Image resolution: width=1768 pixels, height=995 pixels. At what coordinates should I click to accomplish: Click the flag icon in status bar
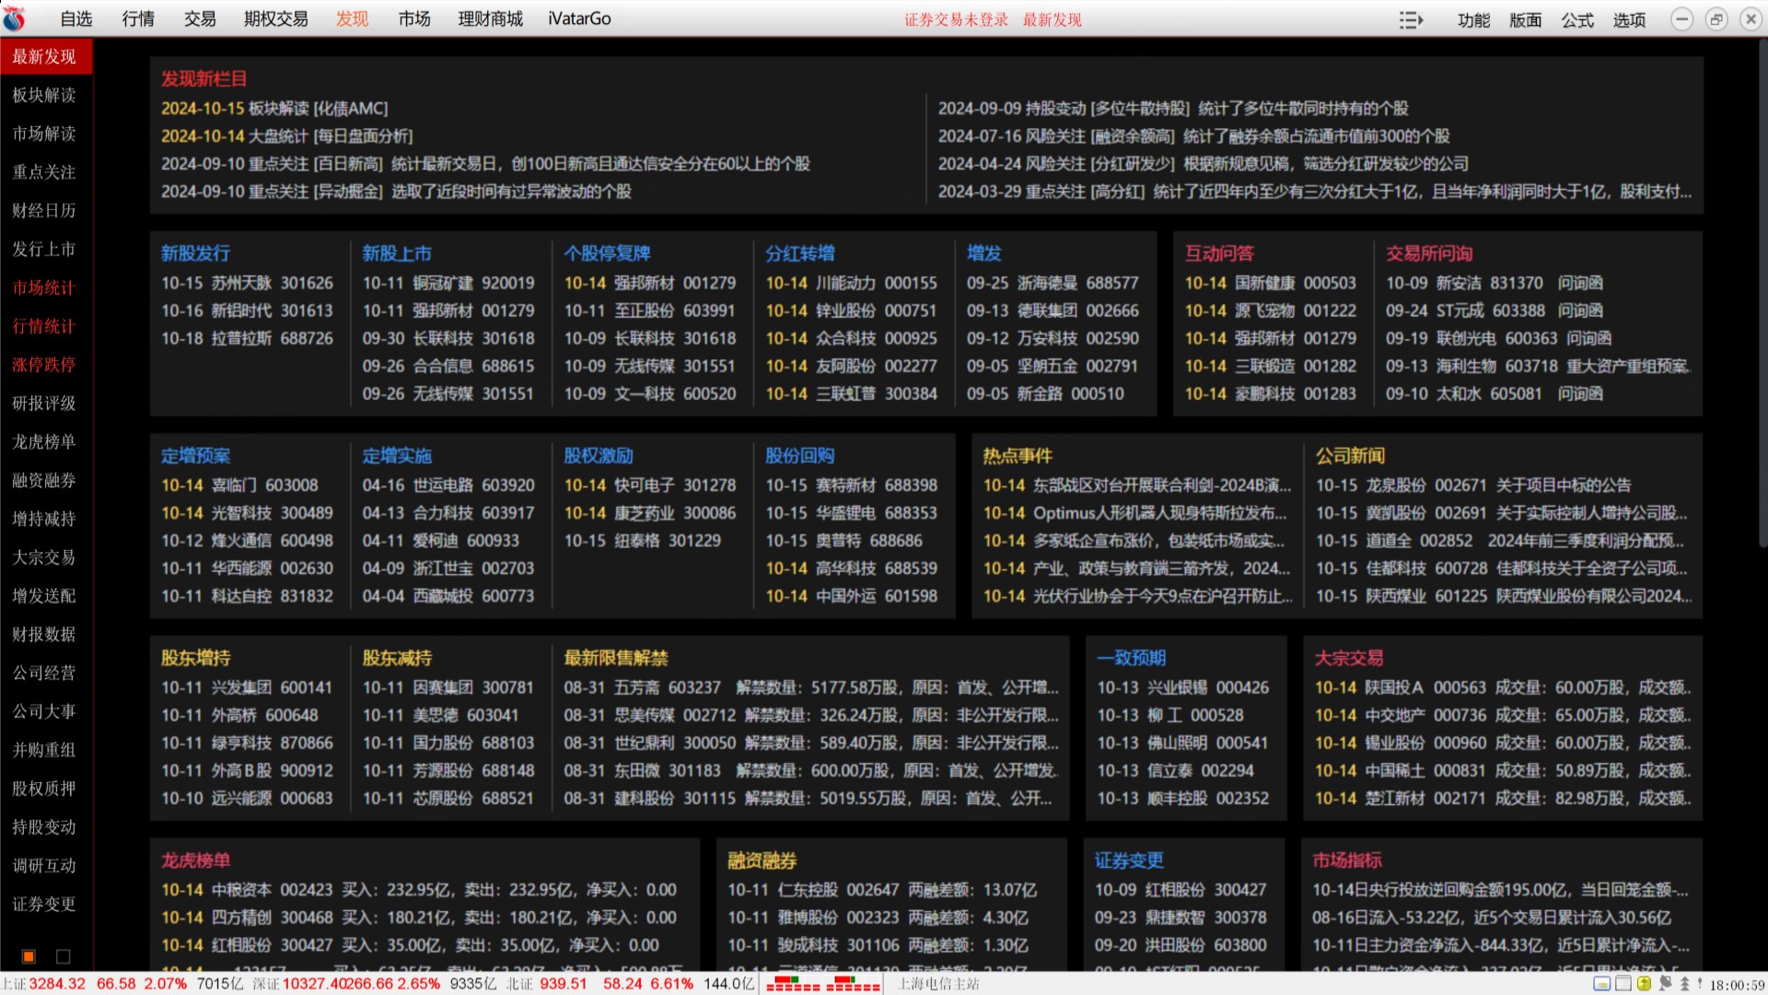click(1665, 984)
